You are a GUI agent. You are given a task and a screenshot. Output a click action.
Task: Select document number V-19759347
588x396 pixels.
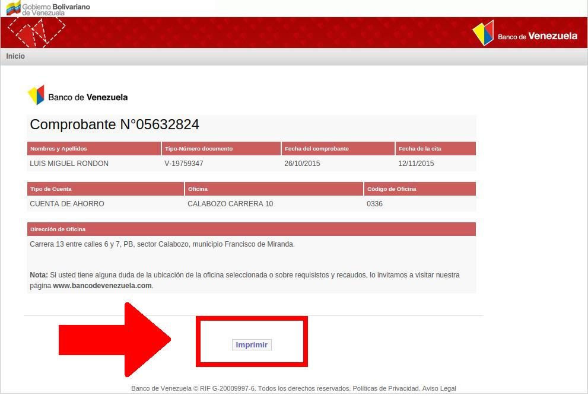[x=184, y=164]
